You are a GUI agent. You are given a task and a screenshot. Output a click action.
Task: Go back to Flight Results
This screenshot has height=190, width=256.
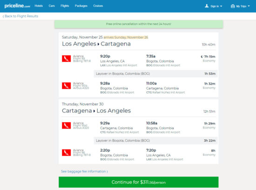pos(20,16)
